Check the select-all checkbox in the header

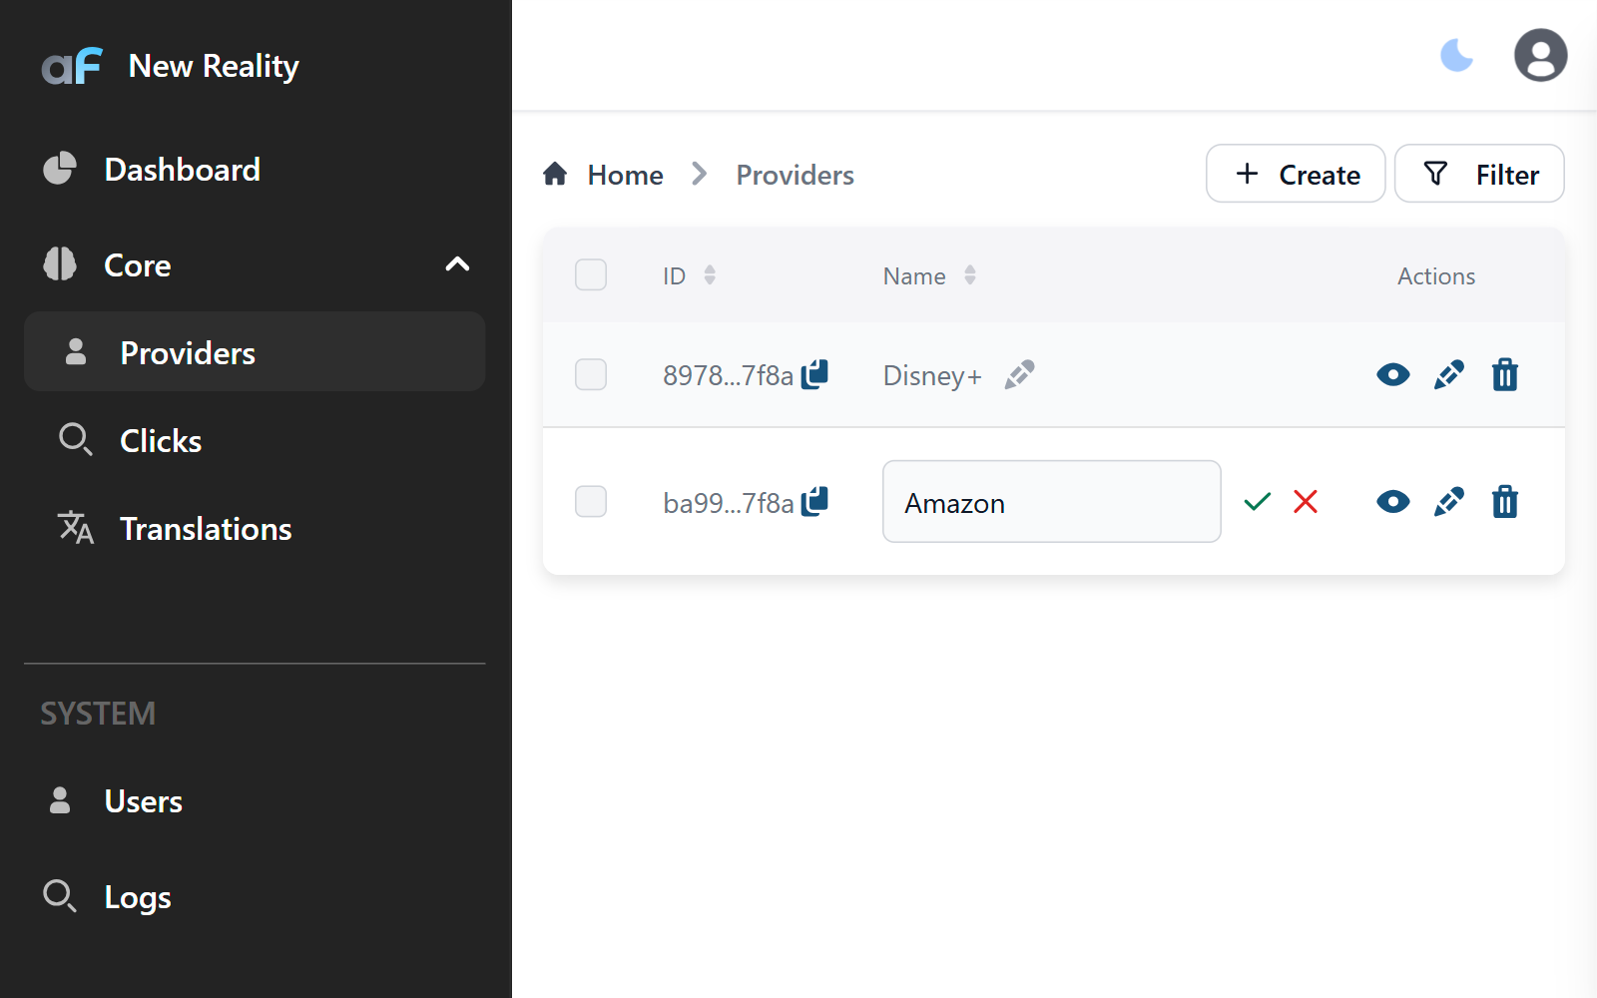[591, 274]
